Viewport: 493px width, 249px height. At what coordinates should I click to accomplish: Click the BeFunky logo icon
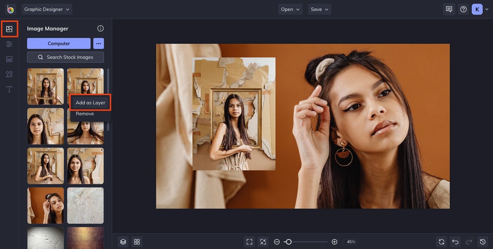tap(10, 9)
